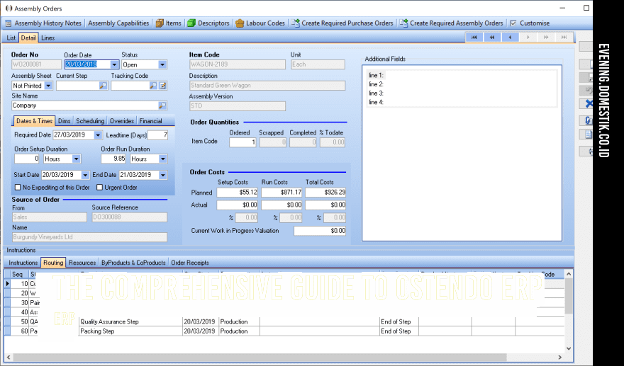Screen dimensions: 624x366
Task: Select the Dims tab
Action: 64,121
